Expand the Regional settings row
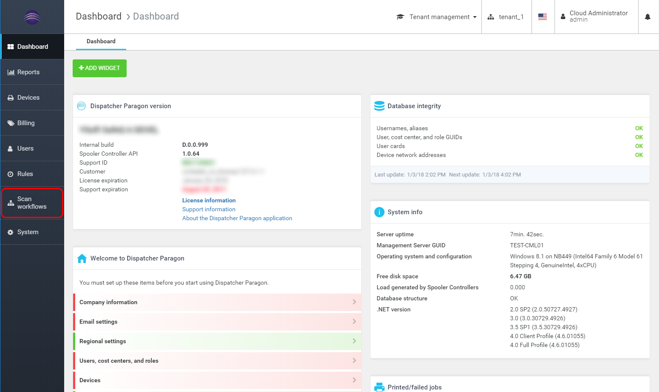 tap(217, 341)
